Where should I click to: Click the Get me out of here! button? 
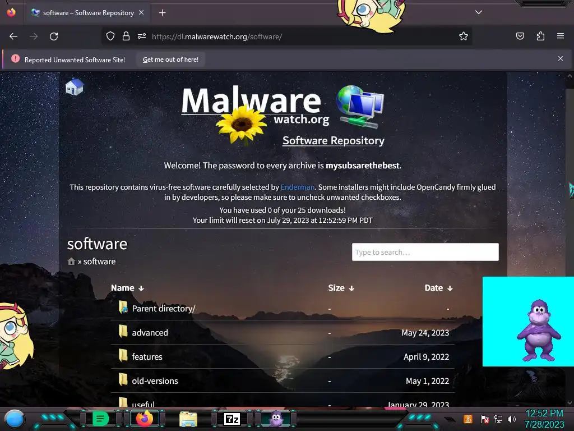click(170, 59)
